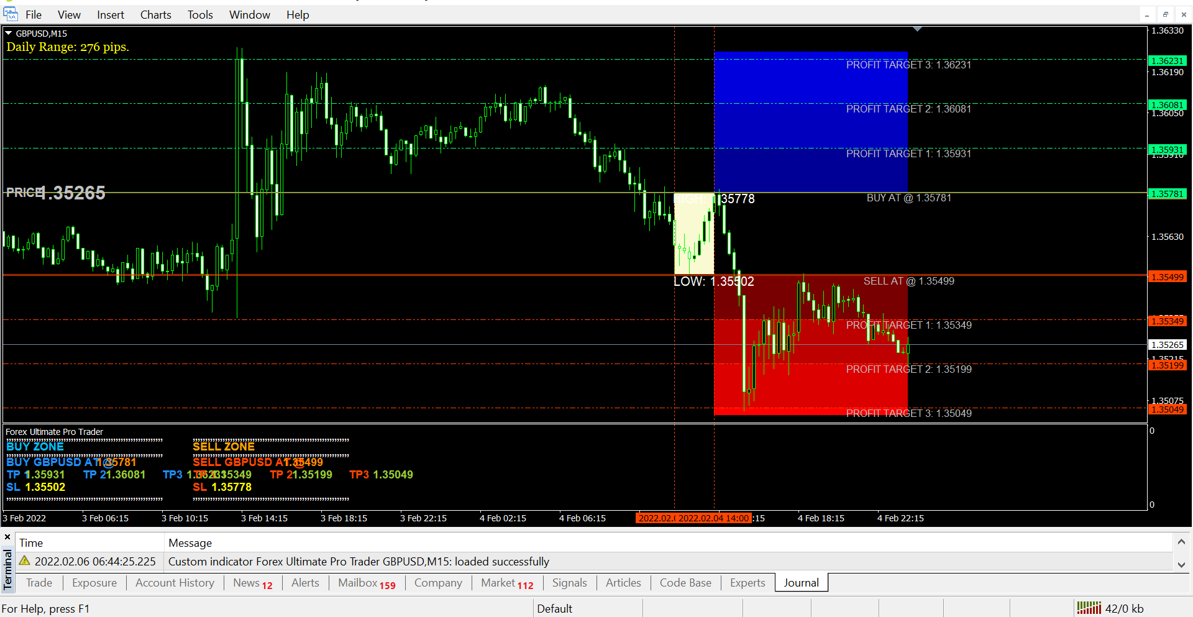Select the loaded successfully journal message
This screenshot has height=617, width=1193.
point(358,562)
